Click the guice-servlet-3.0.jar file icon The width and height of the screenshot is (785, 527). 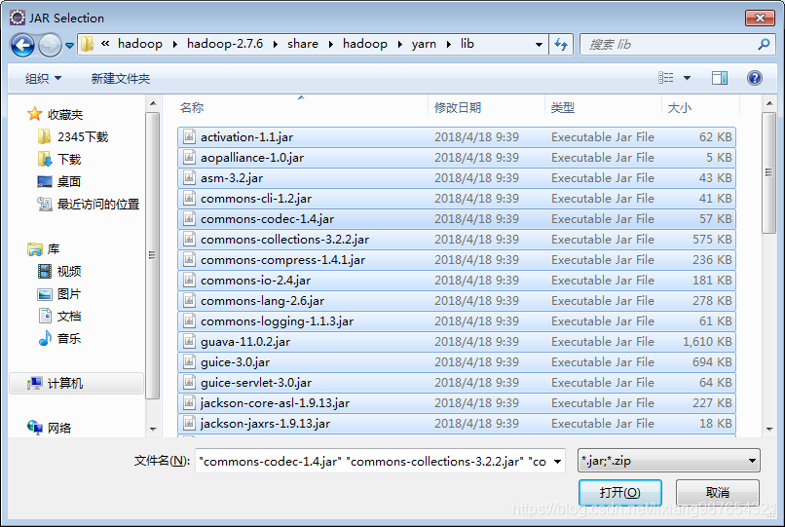click(189, 382)
